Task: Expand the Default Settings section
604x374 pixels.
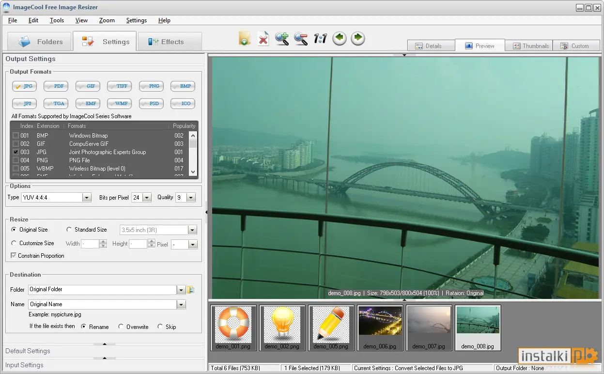Action: [x=104, y=351]
